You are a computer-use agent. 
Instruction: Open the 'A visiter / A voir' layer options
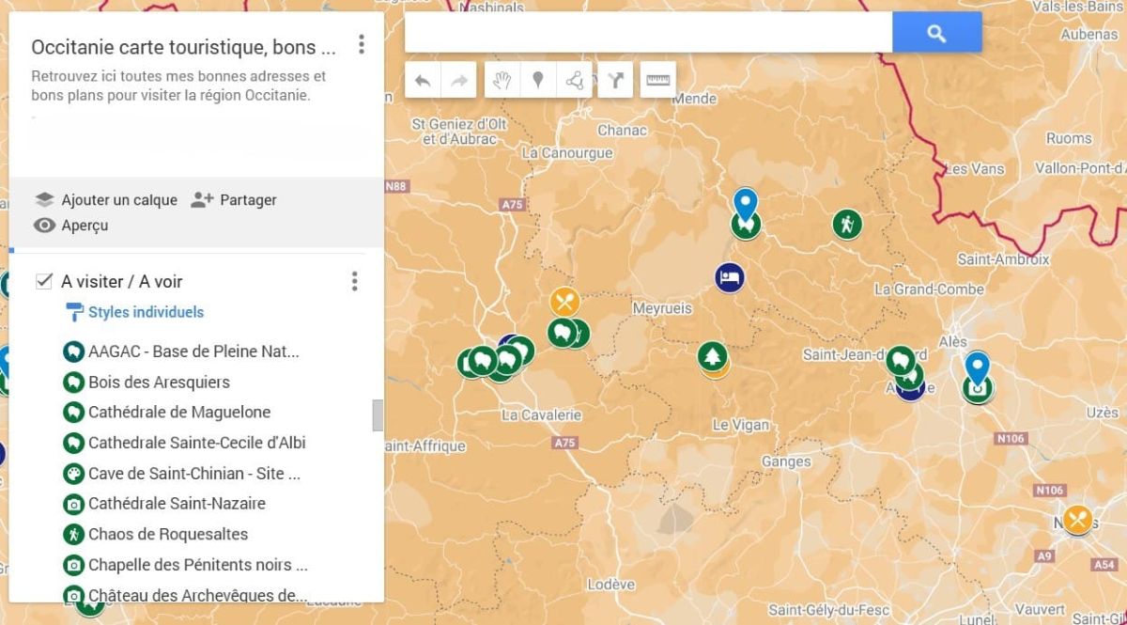coord(354,281)
